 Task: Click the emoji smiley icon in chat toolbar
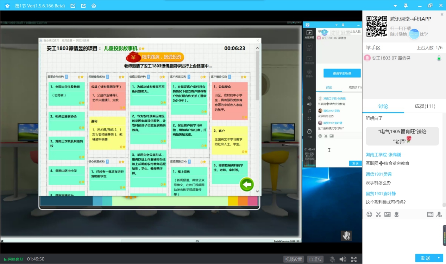pos(369,214)
